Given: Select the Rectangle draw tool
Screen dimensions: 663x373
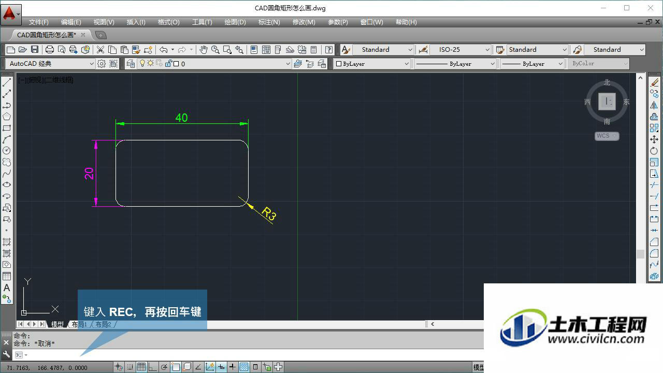Looking at the screenshot, I should (7, 128).
